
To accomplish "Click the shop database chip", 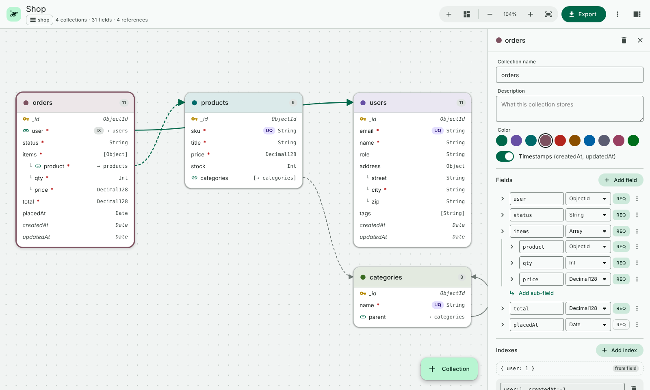I will pyautogui.click(x=39, y=20).
